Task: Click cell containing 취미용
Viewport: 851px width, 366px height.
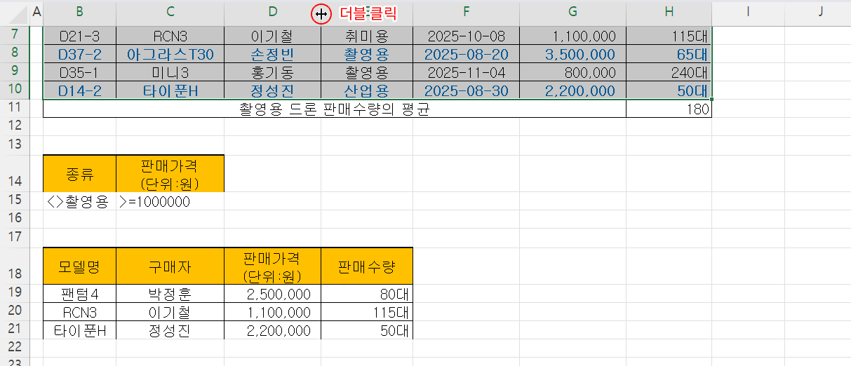Action: [367, 36]
